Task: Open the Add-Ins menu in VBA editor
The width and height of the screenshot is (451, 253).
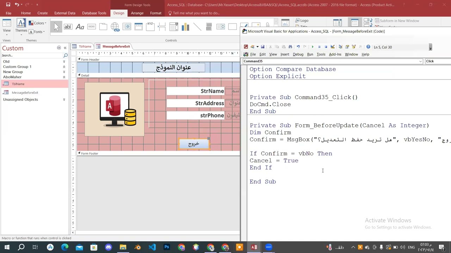Action: (x=335, y=54)
